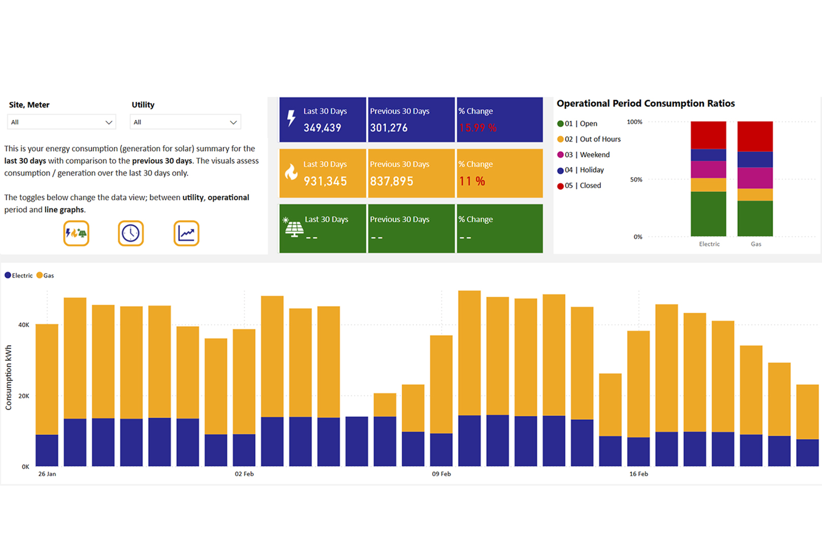Image resolution: width=822 pixels, height=548 pixels.
Task: Click the Utility filter label
Action: pyautogui.click(x=143, y=105)
